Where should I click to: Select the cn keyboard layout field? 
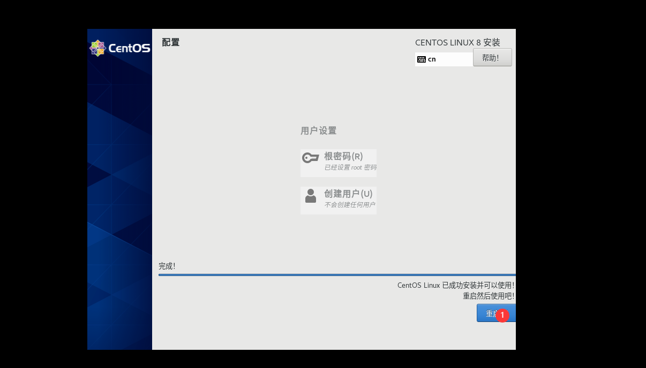click(444, 59)
